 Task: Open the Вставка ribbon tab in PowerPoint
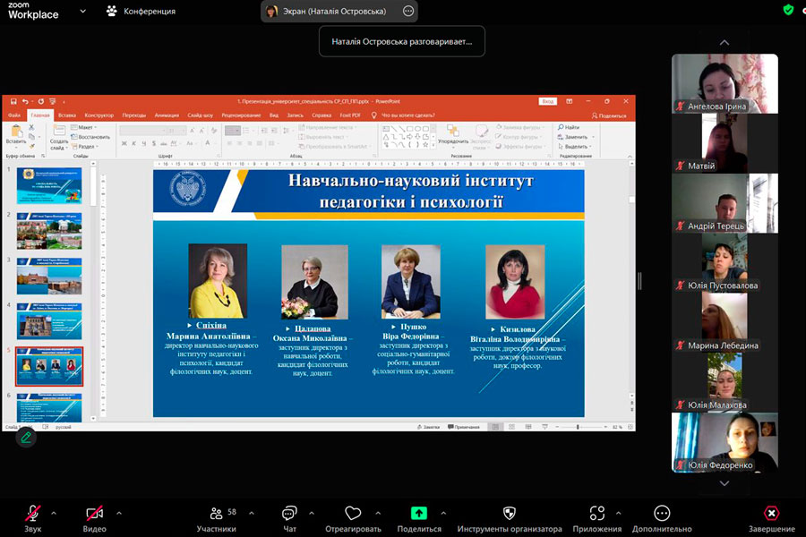tap(67, 115)
